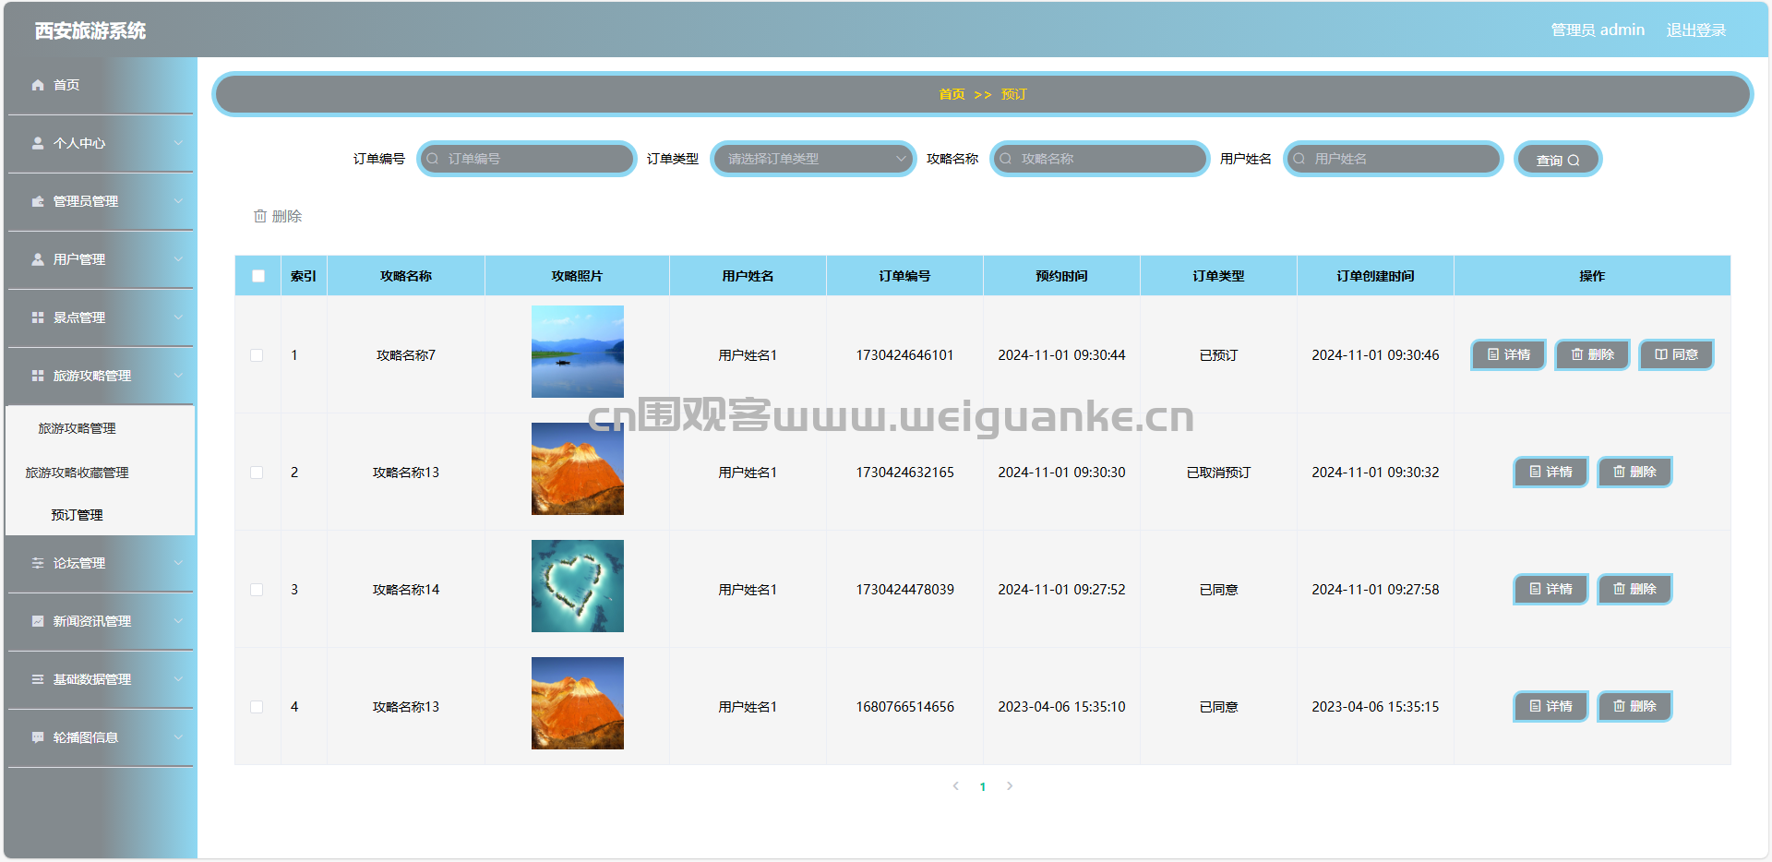This screenshot has height=862, width=1772.
Task: Click the 西安旅游系统 title
Action: coord(90,30)
